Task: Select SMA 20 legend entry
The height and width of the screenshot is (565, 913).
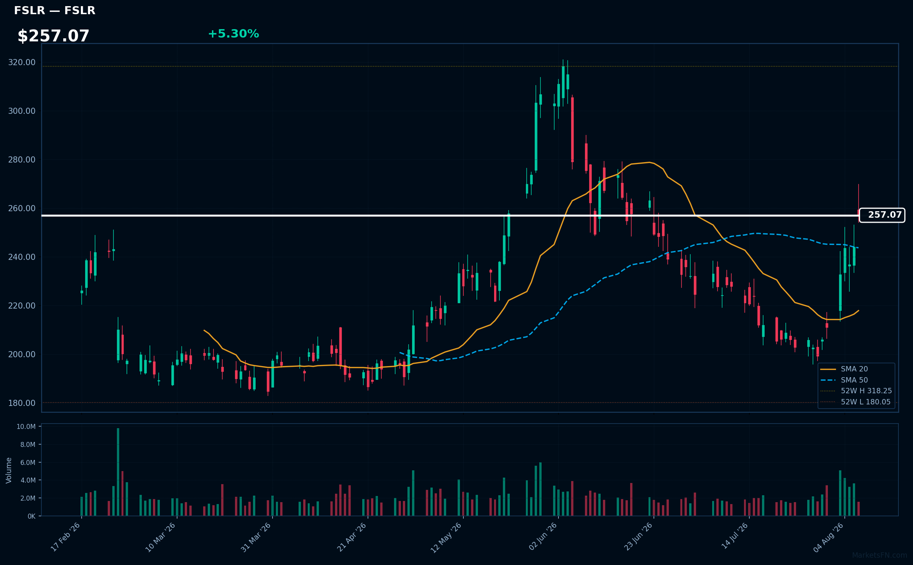Action: 854,369
